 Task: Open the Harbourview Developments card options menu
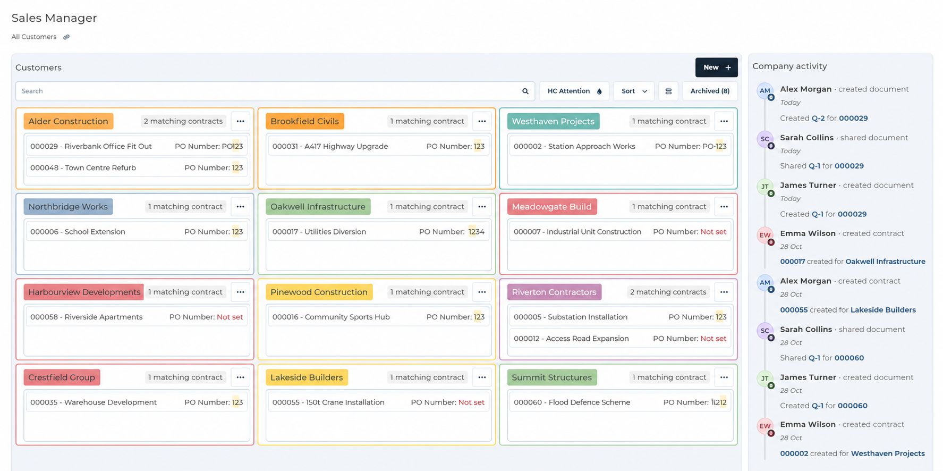pos(240,292)
